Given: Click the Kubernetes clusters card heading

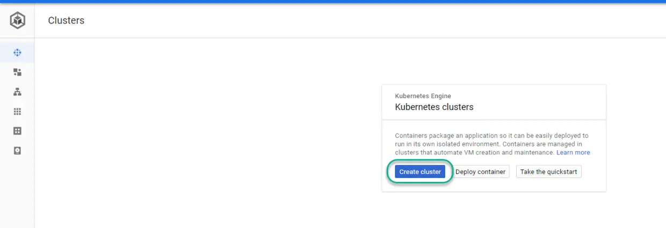Looking at the screenshot, I should click(434, 107).
